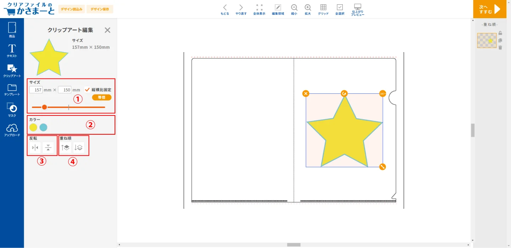Click the もどる undo arrow
511x248 pixels.
coord(225,10)
